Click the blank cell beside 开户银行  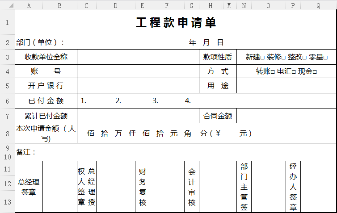tap(138, 85)
